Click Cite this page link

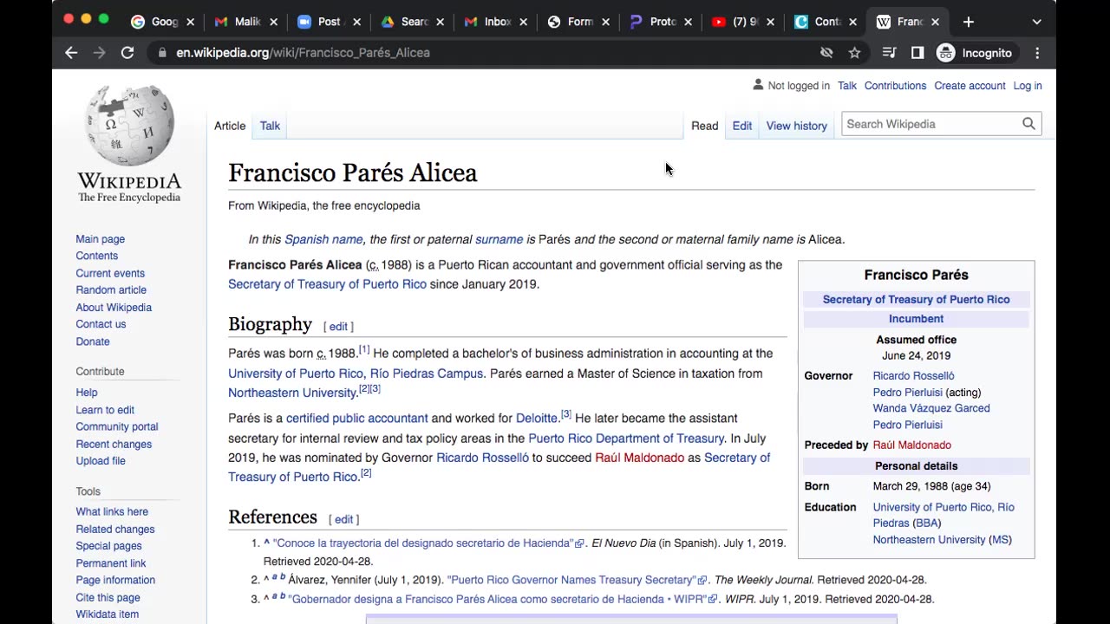108,598
